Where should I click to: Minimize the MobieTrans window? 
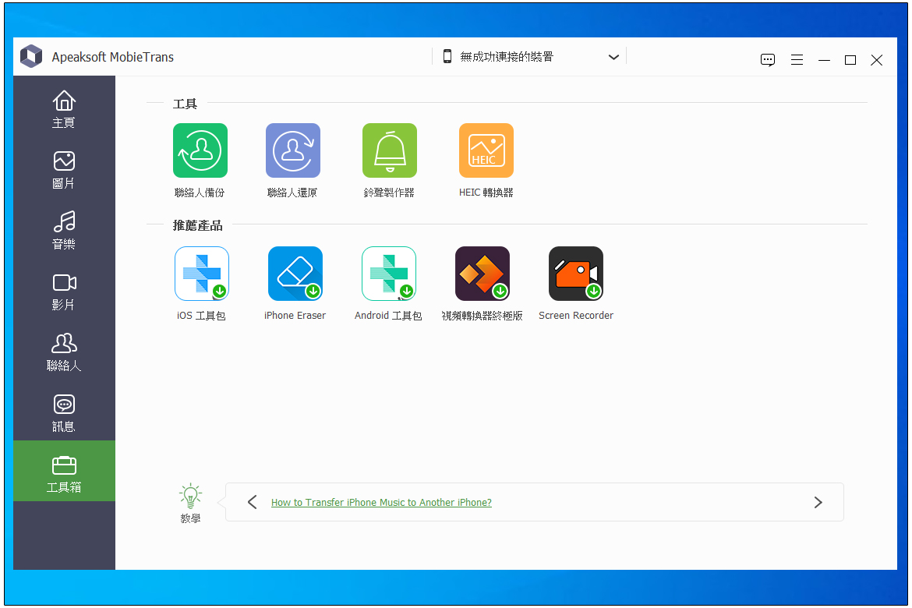(824, 60)
